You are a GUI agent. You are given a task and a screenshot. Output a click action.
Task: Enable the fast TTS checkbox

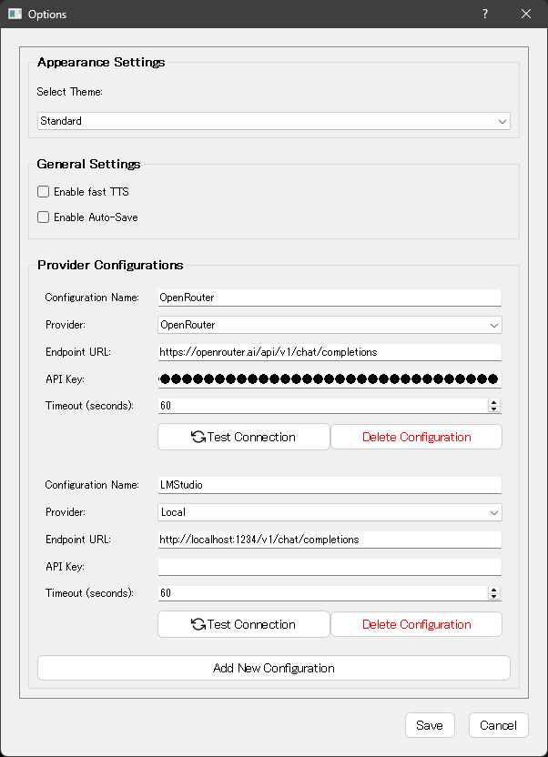click(x=43, y=192)
